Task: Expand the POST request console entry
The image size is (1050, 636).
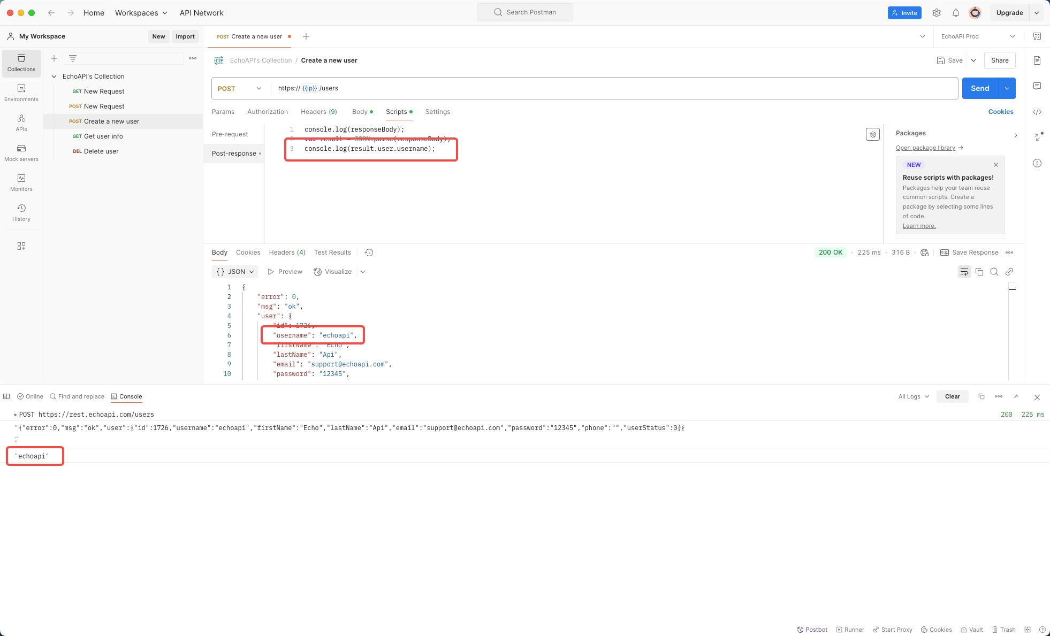Action: click(x=16, y=415)
